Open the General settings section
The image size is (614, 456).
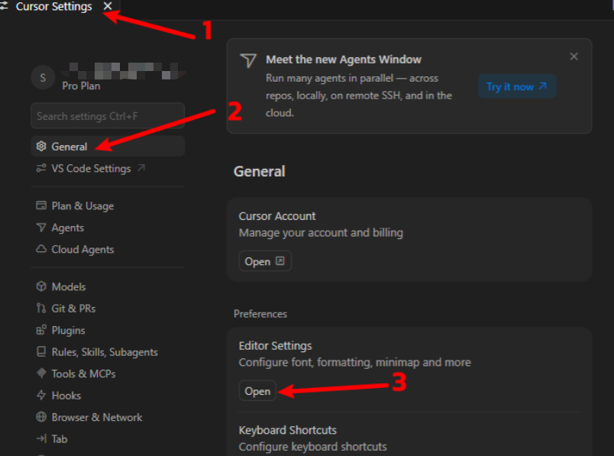tap(108, 146)
